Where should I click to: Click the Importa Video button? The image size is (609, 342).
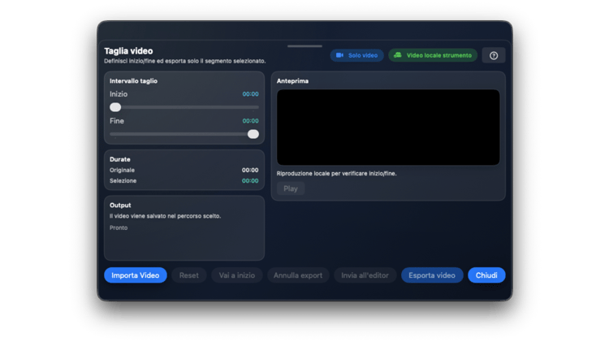coord(135,275)
